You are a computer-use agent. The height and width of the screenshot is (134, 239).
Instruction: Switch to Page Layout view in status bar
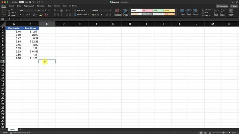tap(205, 133)
